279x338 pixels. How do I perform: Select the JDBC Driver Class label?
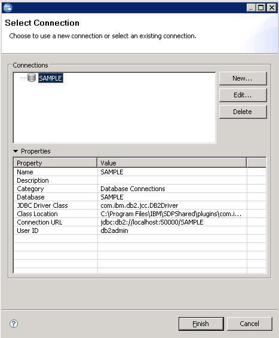coord(42,205)
